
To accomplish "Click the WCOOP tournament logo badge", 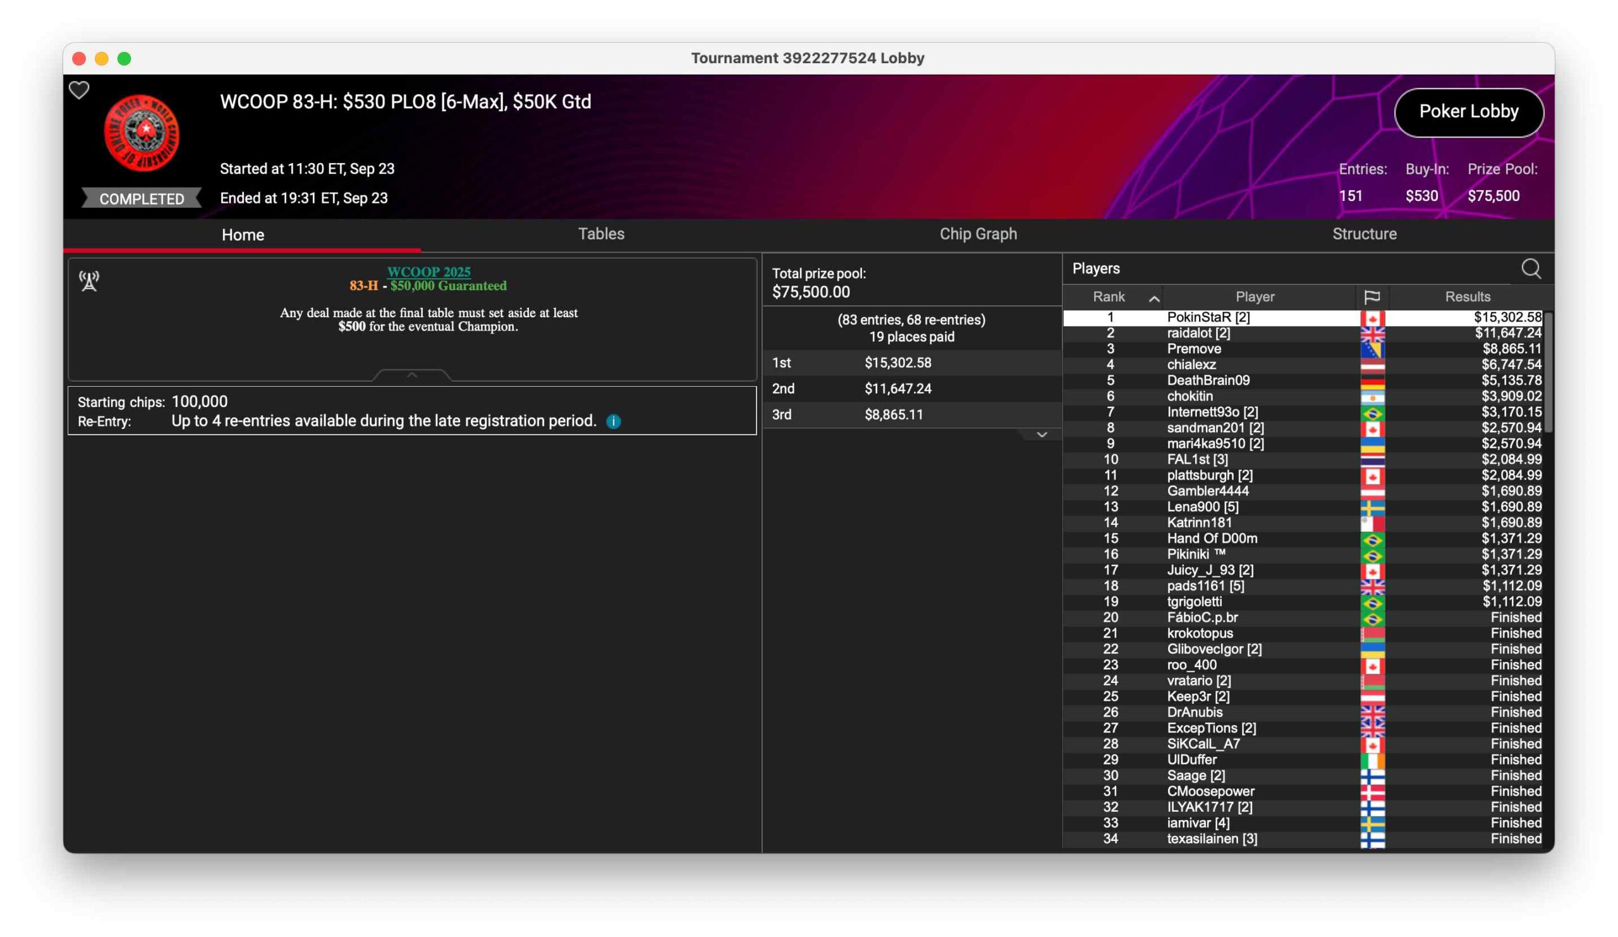I will pyautogui.click(x=142, y=133).
